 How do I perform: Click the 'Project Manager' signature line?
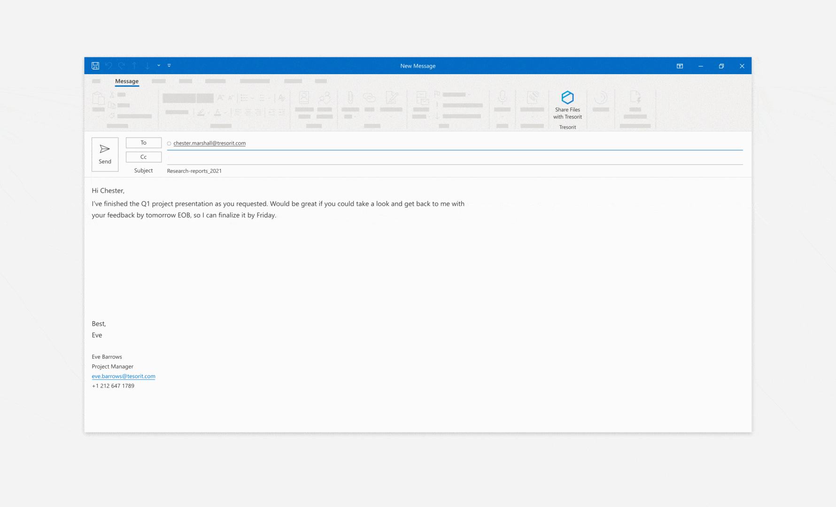tap(113, 367)
